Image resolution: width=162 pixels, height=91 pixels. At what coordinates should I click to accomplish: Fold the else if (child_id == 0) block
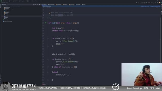[48, 67]
